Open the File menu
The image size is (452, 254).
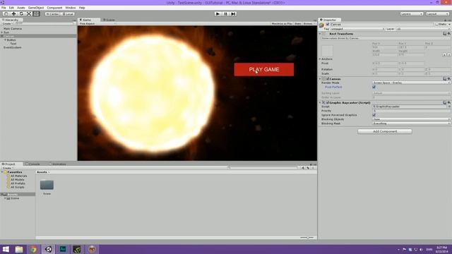(x=4, y=8)
